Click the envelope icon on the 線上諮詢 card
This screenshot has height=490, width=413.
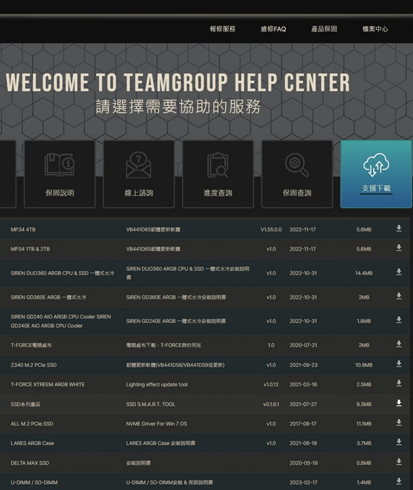point(138,165)
